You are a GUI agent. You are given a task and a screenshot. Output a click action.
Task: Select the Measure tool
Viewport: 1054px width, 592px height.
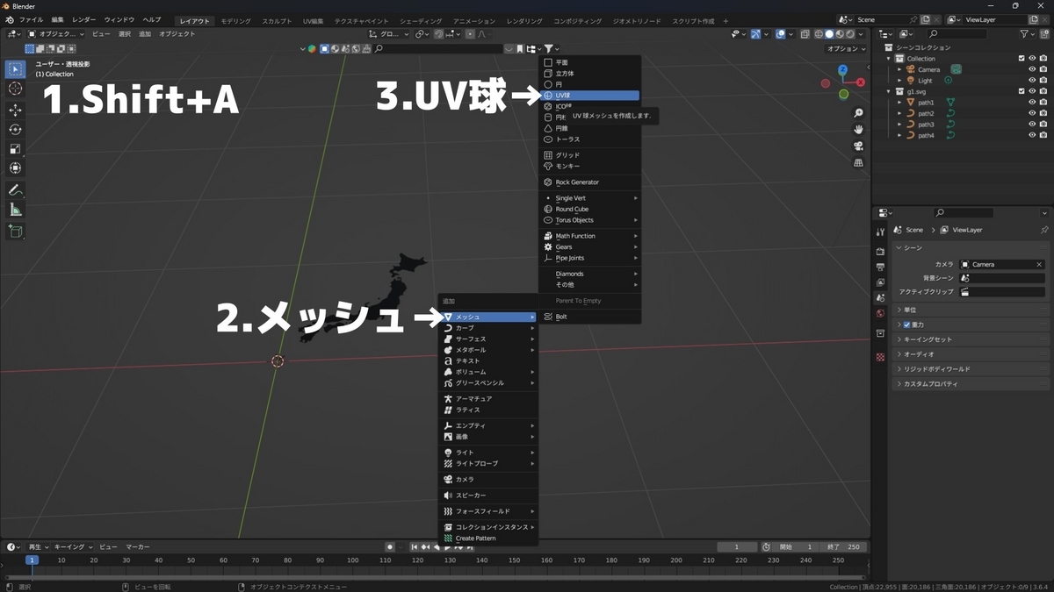(x=14, y=209)
